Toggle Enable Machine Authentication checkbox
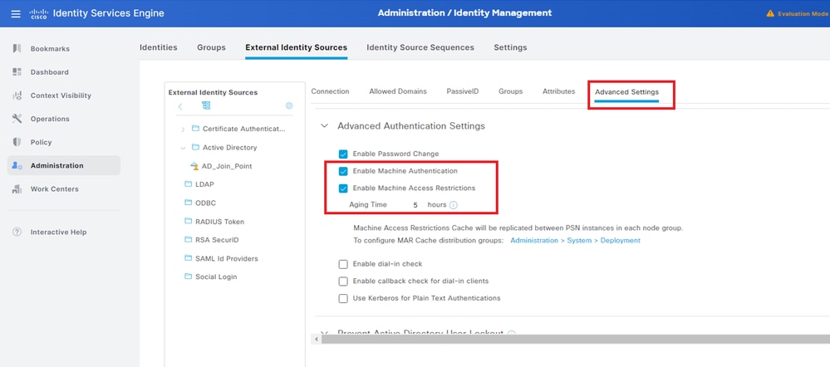The width and height of the screenshot is (830, 367). (343, 171)
